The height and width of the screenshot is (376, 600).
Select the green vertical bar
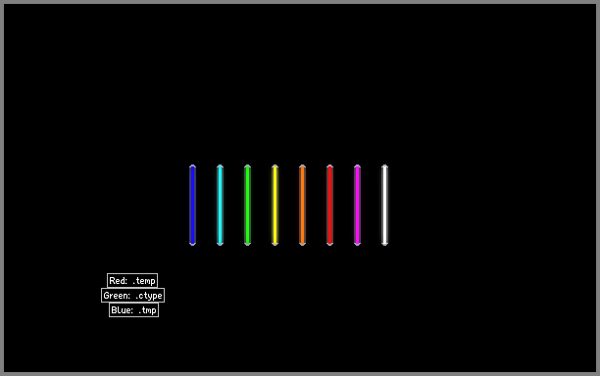coord(248,206)
